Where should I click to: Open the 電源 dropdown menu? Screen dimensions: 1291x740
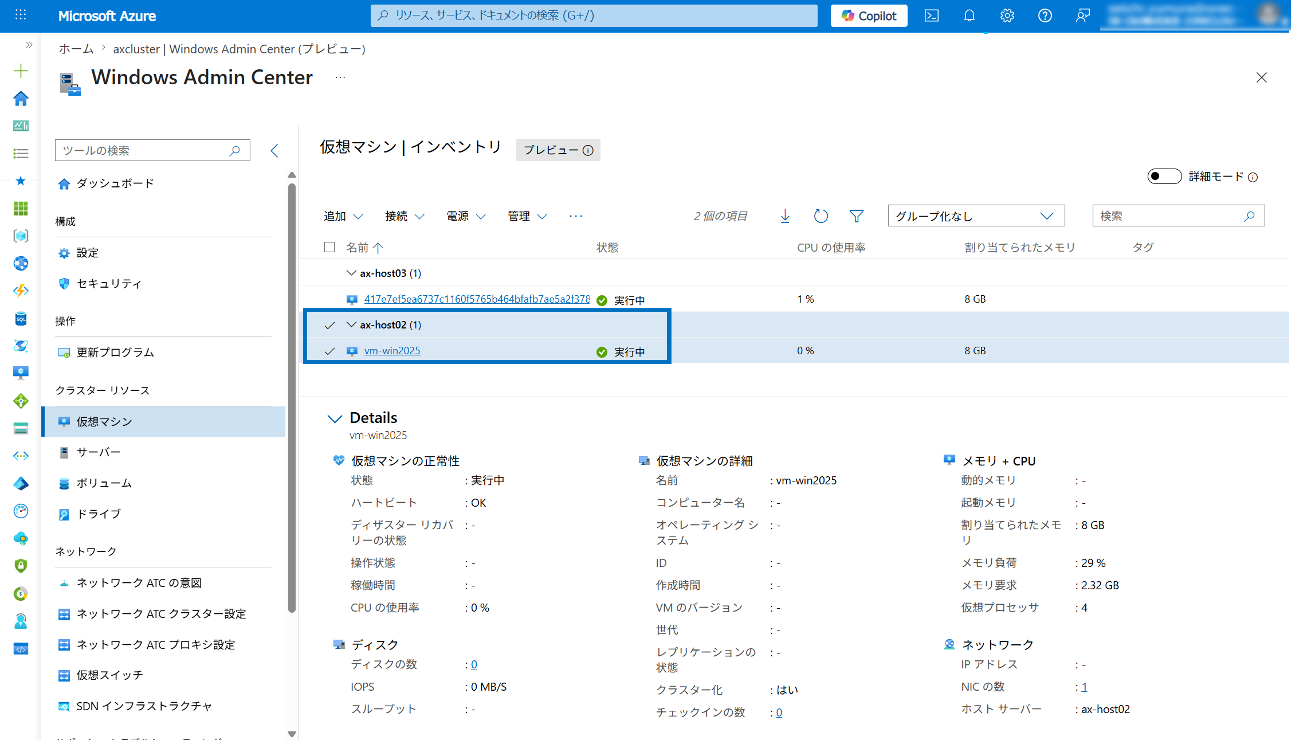click(x=466, y=216)
